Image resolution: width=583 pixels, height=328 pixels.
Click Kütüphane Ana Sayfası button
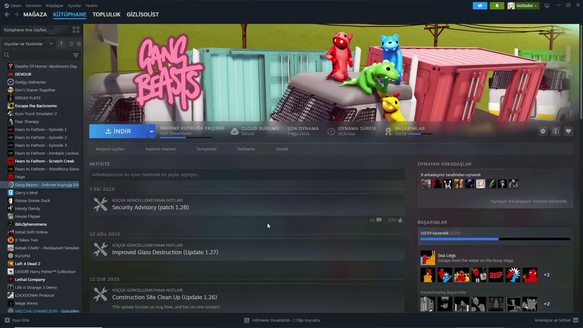tap(35, 30)
